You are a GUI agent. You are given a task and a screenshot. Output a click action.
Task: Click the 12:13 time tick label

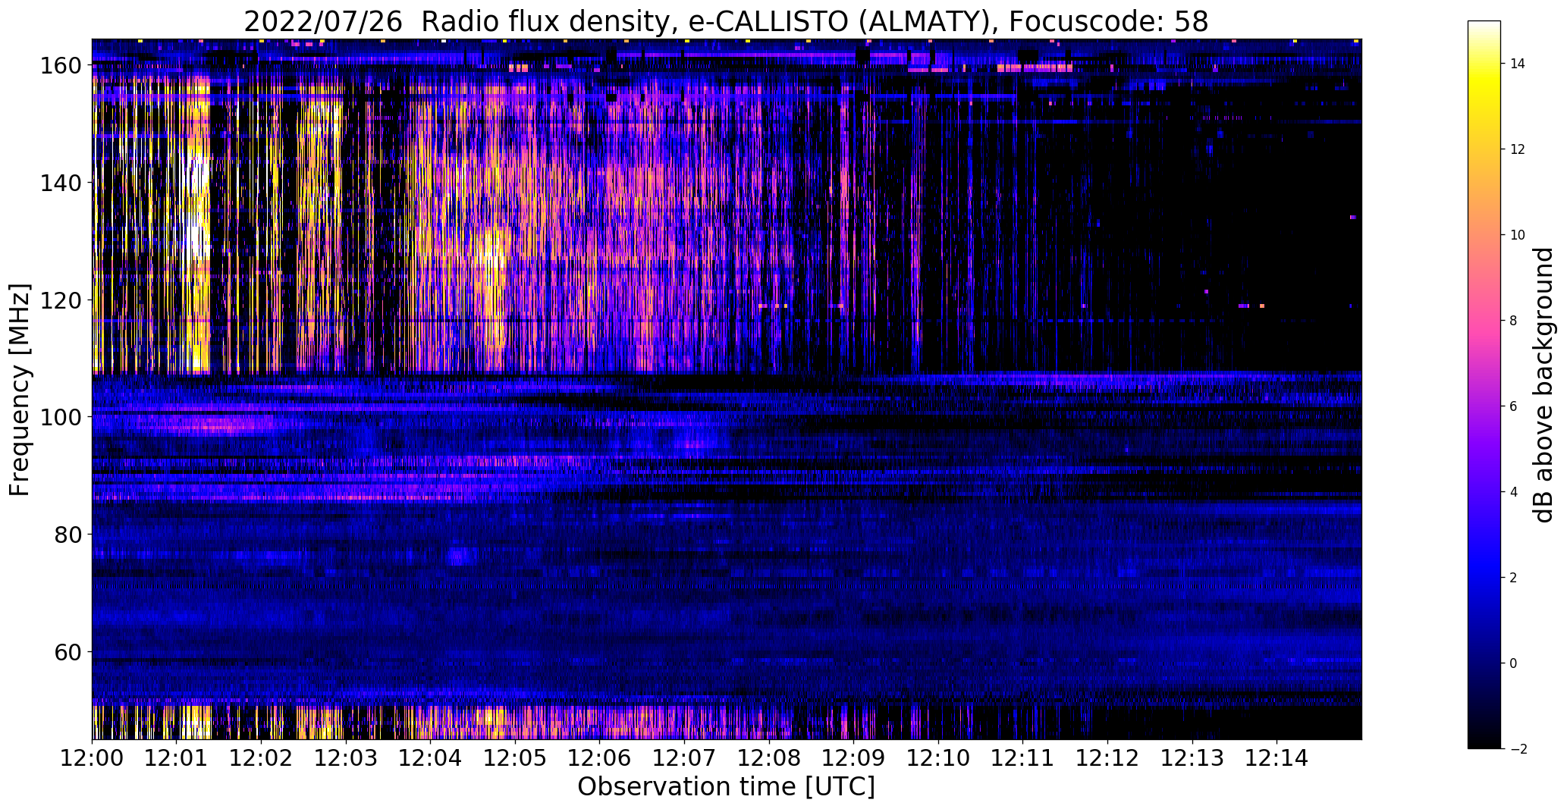coord(1192,757)
